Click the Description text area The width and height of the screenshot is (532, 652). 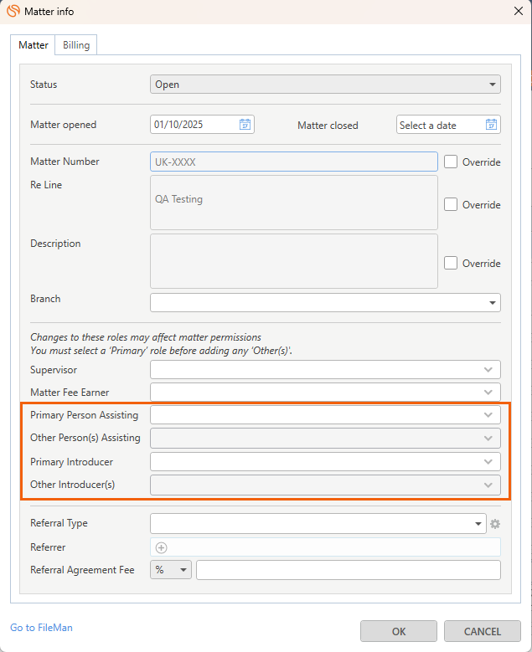pyautogui.click(x=293, y=261)
